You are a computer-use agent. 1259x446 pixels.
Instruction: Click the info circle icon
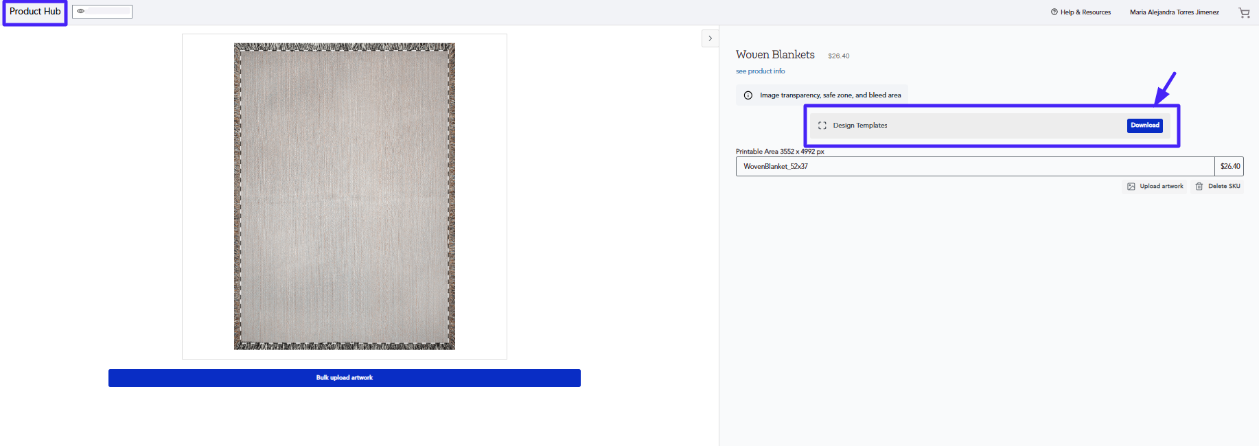coord(748,95)
